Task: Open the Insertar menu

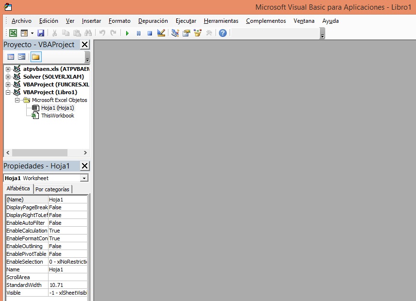Action: tap(91, 21)
